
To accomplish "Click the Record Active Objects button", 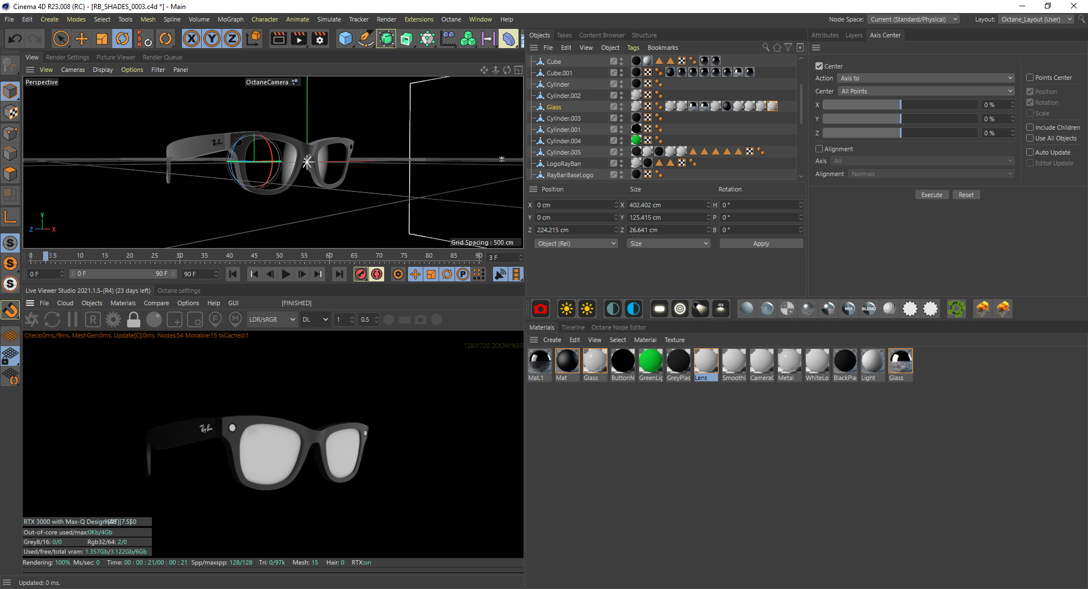I will point(360,274).
